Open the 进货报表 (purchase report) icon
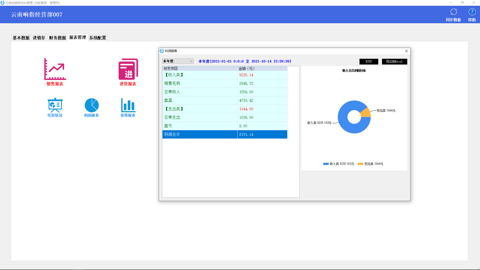Image resolution: width=480 pixels, height=270 pixels. click(128, 72)
